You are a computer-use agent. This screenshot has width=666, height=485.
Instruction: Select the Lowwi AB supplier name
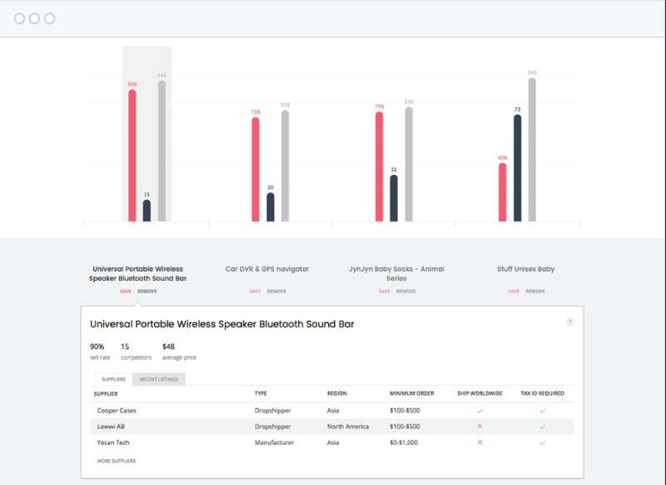coord(111,427)
